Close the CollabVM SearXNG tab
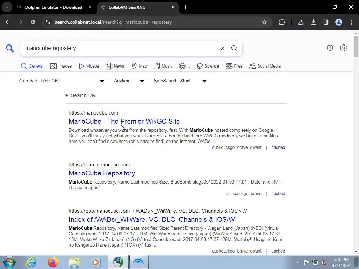 173,7
